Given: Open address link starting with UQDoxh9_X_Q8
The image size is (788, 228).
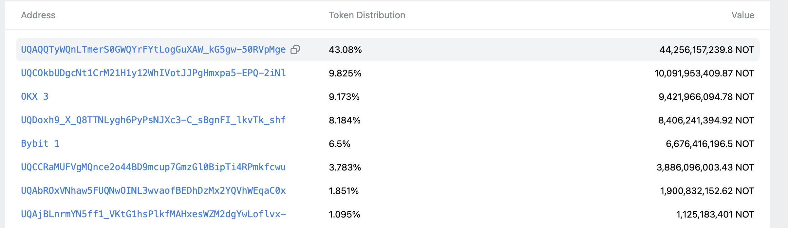Looking at the screenshot, I should [x=153, y=120].
